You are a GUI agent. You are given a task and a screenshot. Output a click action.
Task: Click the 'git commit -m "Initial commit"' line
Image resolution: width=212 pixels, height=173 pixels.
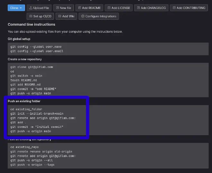point(37,127)
